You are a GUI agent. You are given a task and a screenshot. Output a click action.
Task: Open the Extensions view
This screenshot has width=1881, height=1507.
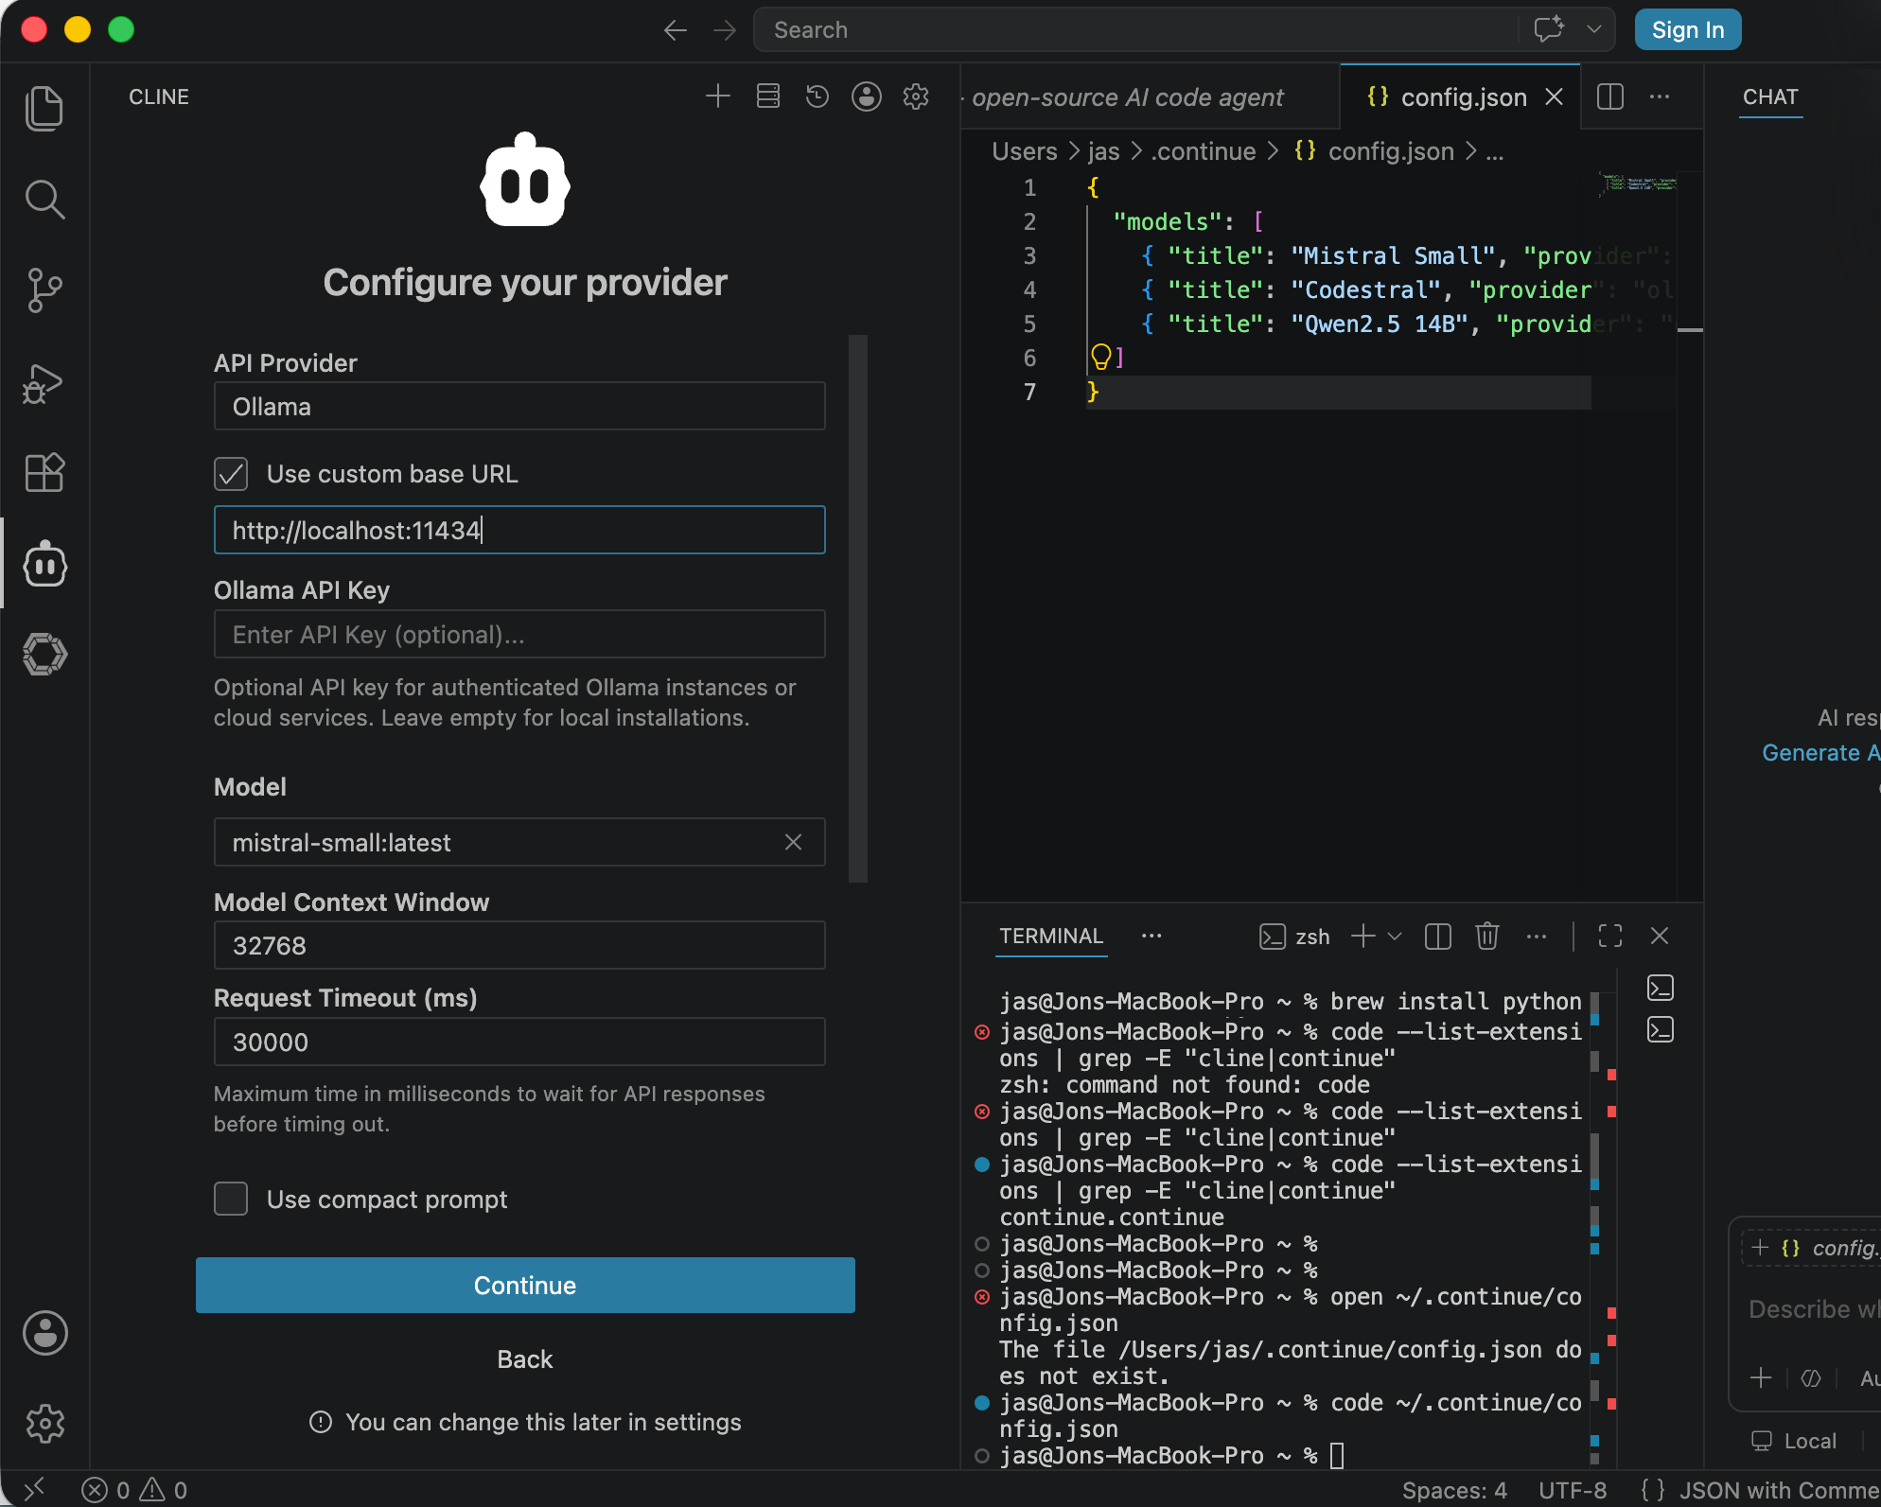[x=44, y=472]
